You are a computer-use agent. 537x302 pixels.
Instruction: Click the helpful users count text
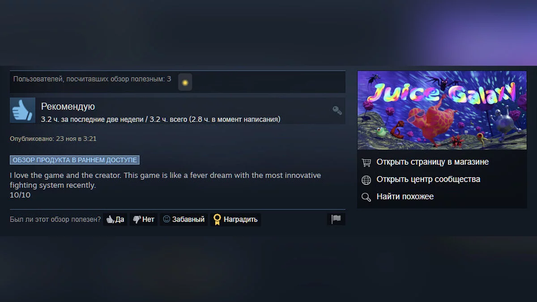92,79
